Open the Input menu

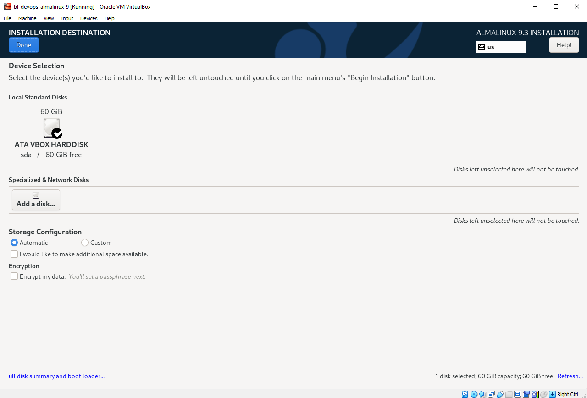pos(67,18)
